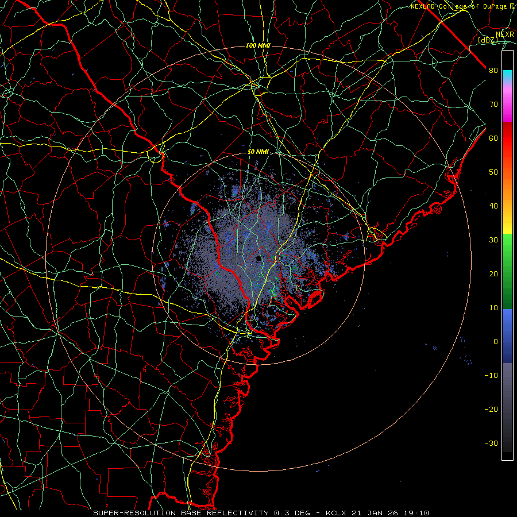
Task: Click the 100 NMI range ring label
Action: pos(258,45)
